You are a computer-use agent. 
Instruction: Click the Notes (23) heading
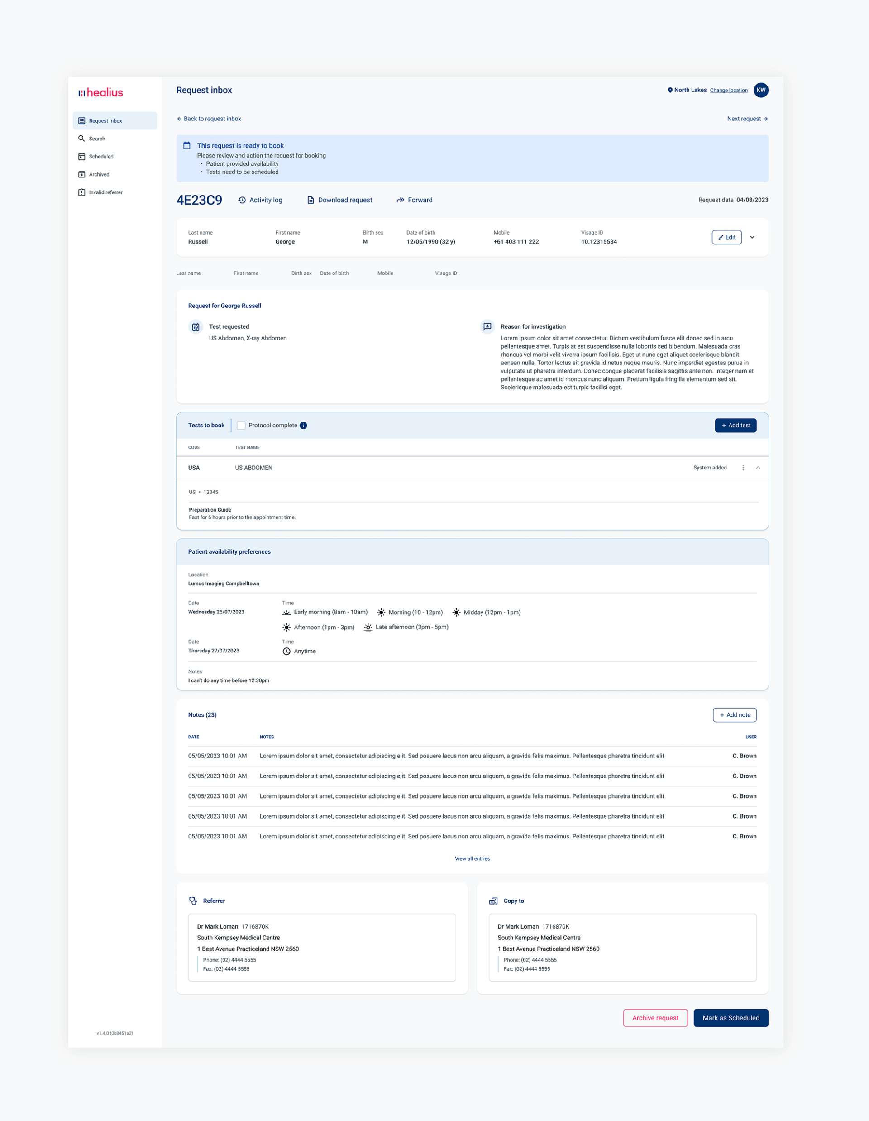point(202,715)
